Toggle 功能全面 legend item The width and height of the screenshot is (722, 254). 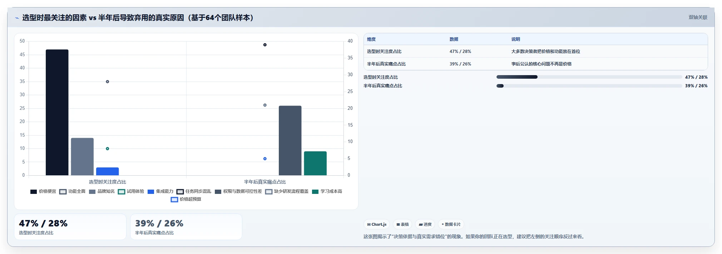point(73,191)
